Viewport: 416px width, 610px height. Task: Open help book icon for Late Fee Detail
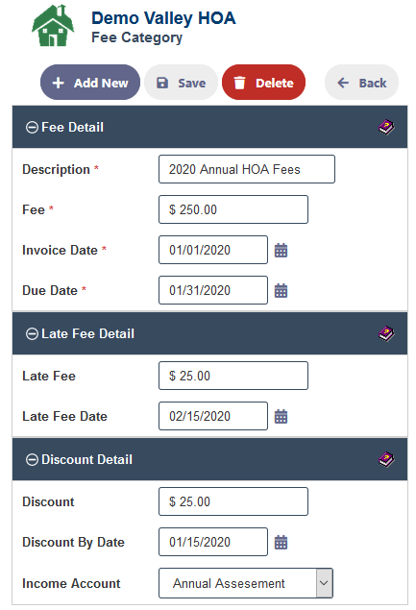pos(386,333)
